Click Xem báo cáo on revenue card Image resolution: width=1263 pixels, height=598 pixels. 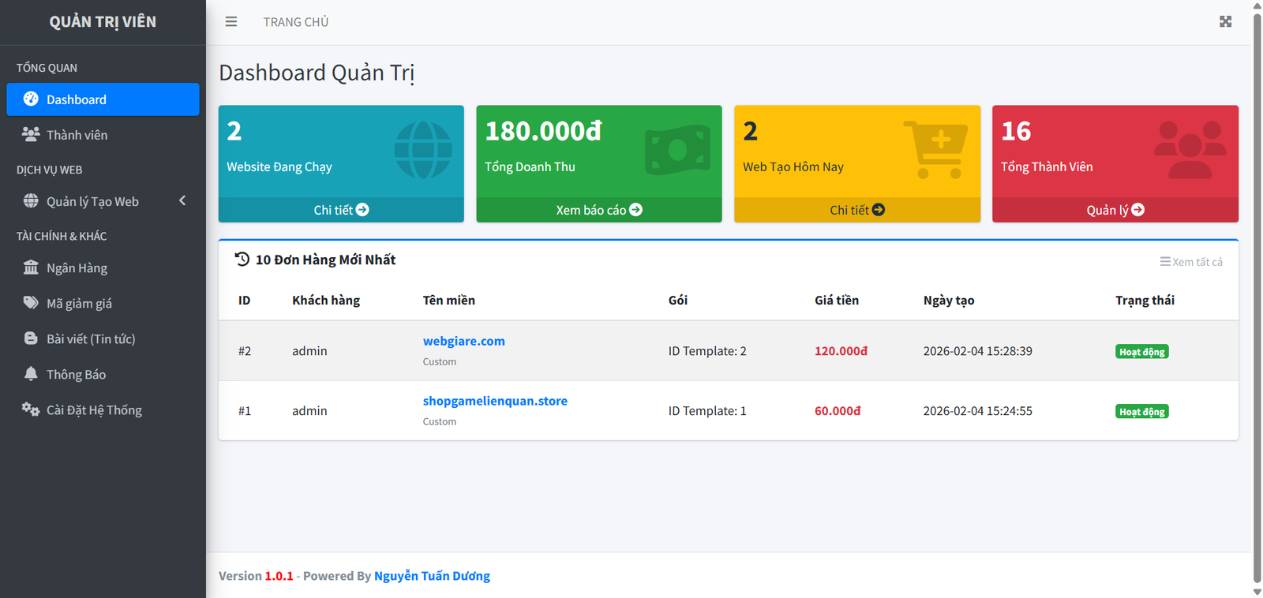[x=598, y=210]
